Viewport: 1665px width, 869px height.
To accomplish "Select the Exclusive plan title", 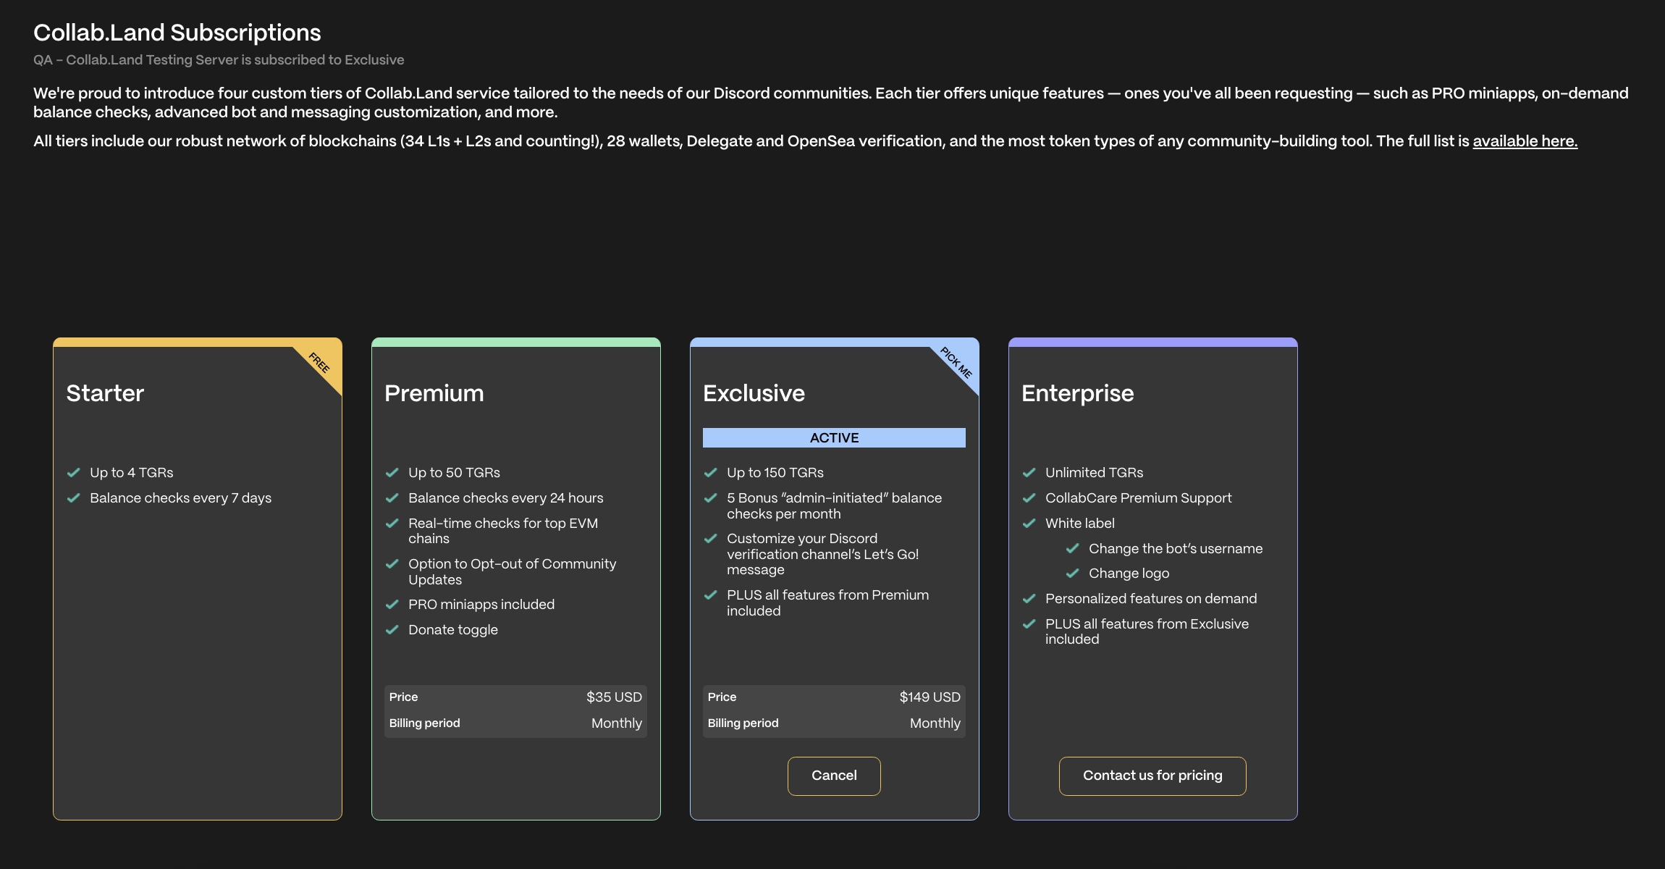I will coord(754,393).
